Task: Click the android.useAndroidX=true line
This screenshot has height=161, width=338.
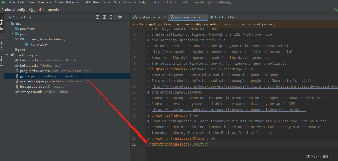Action: tap(173, 115)
